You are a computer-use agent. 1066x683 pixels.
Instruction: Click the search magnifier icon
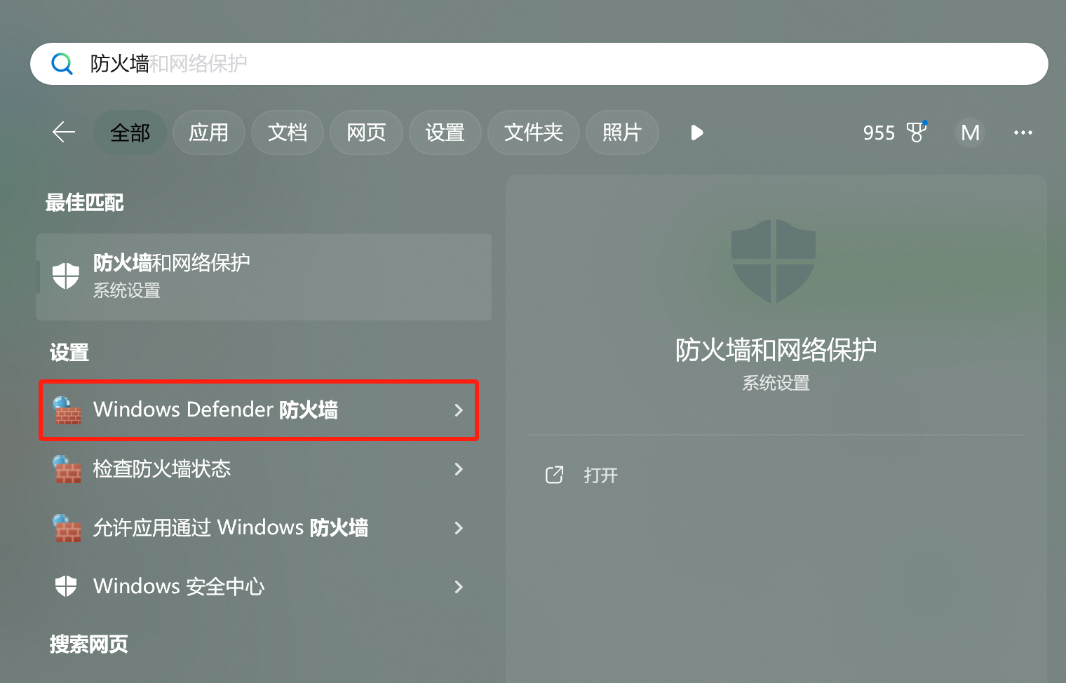(62, 63)
